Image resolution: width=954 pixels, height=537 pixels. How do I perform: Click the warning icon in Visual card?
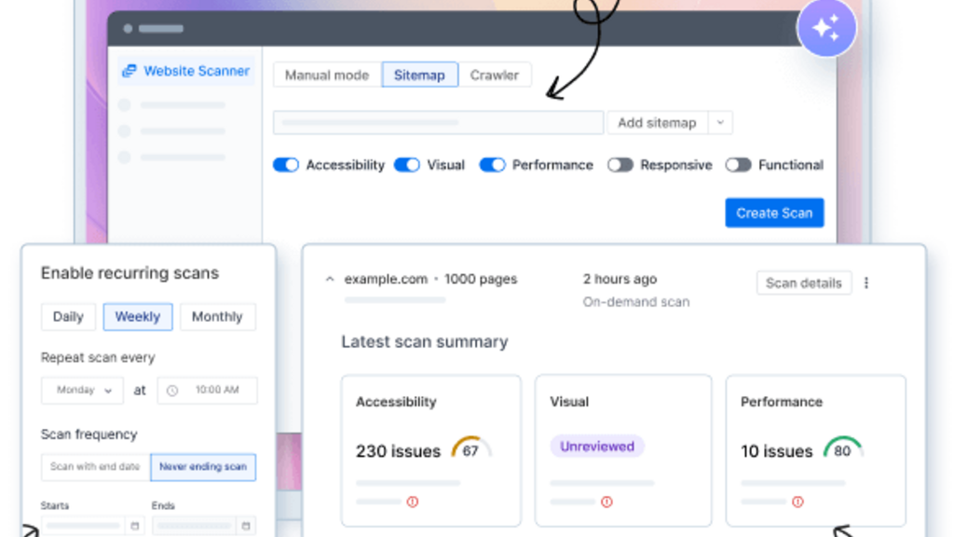point(606,502)
